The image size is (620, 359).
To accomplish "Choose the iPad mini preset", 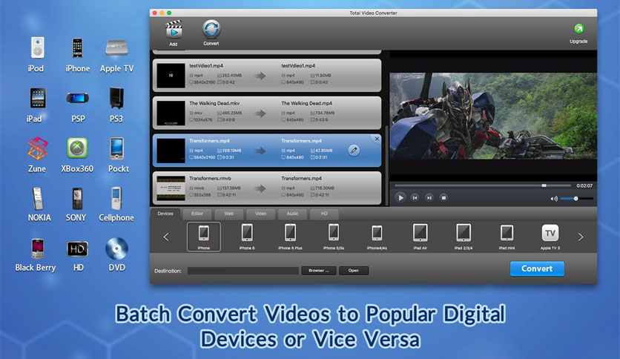I will 507,237.
